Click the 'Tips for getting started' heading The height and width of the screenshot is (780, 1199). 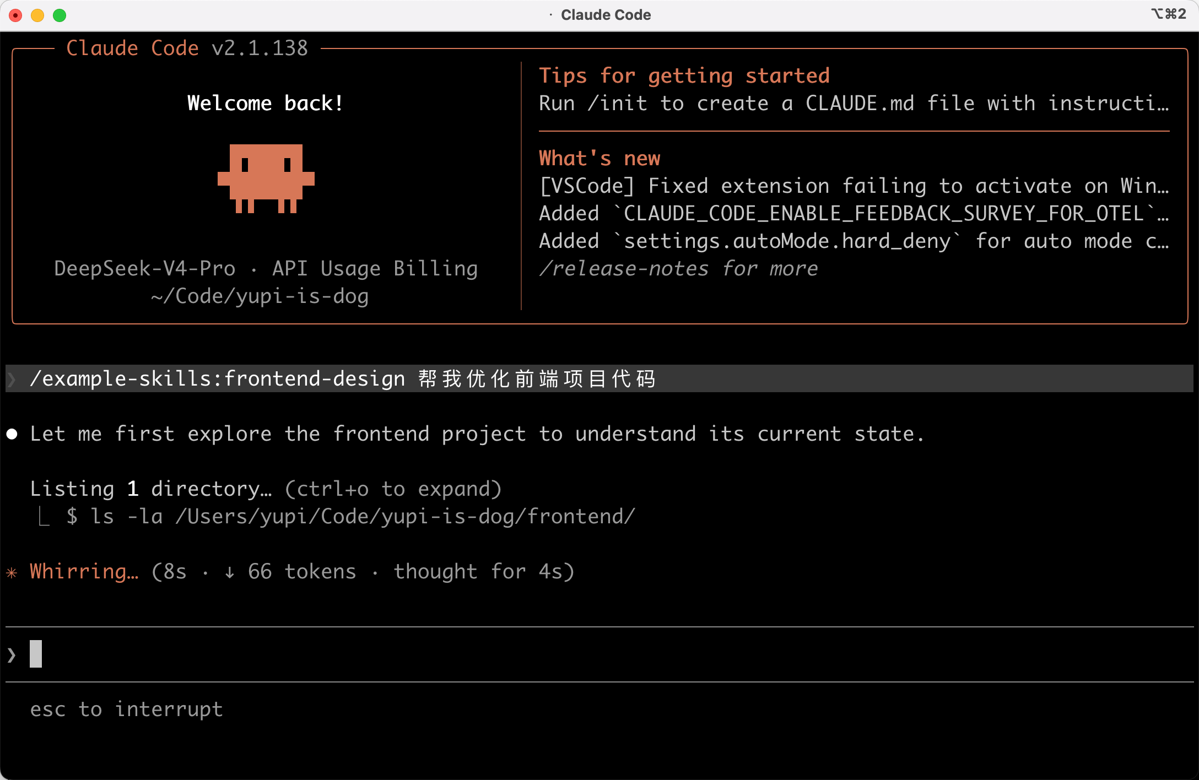(x=684, y=76)
